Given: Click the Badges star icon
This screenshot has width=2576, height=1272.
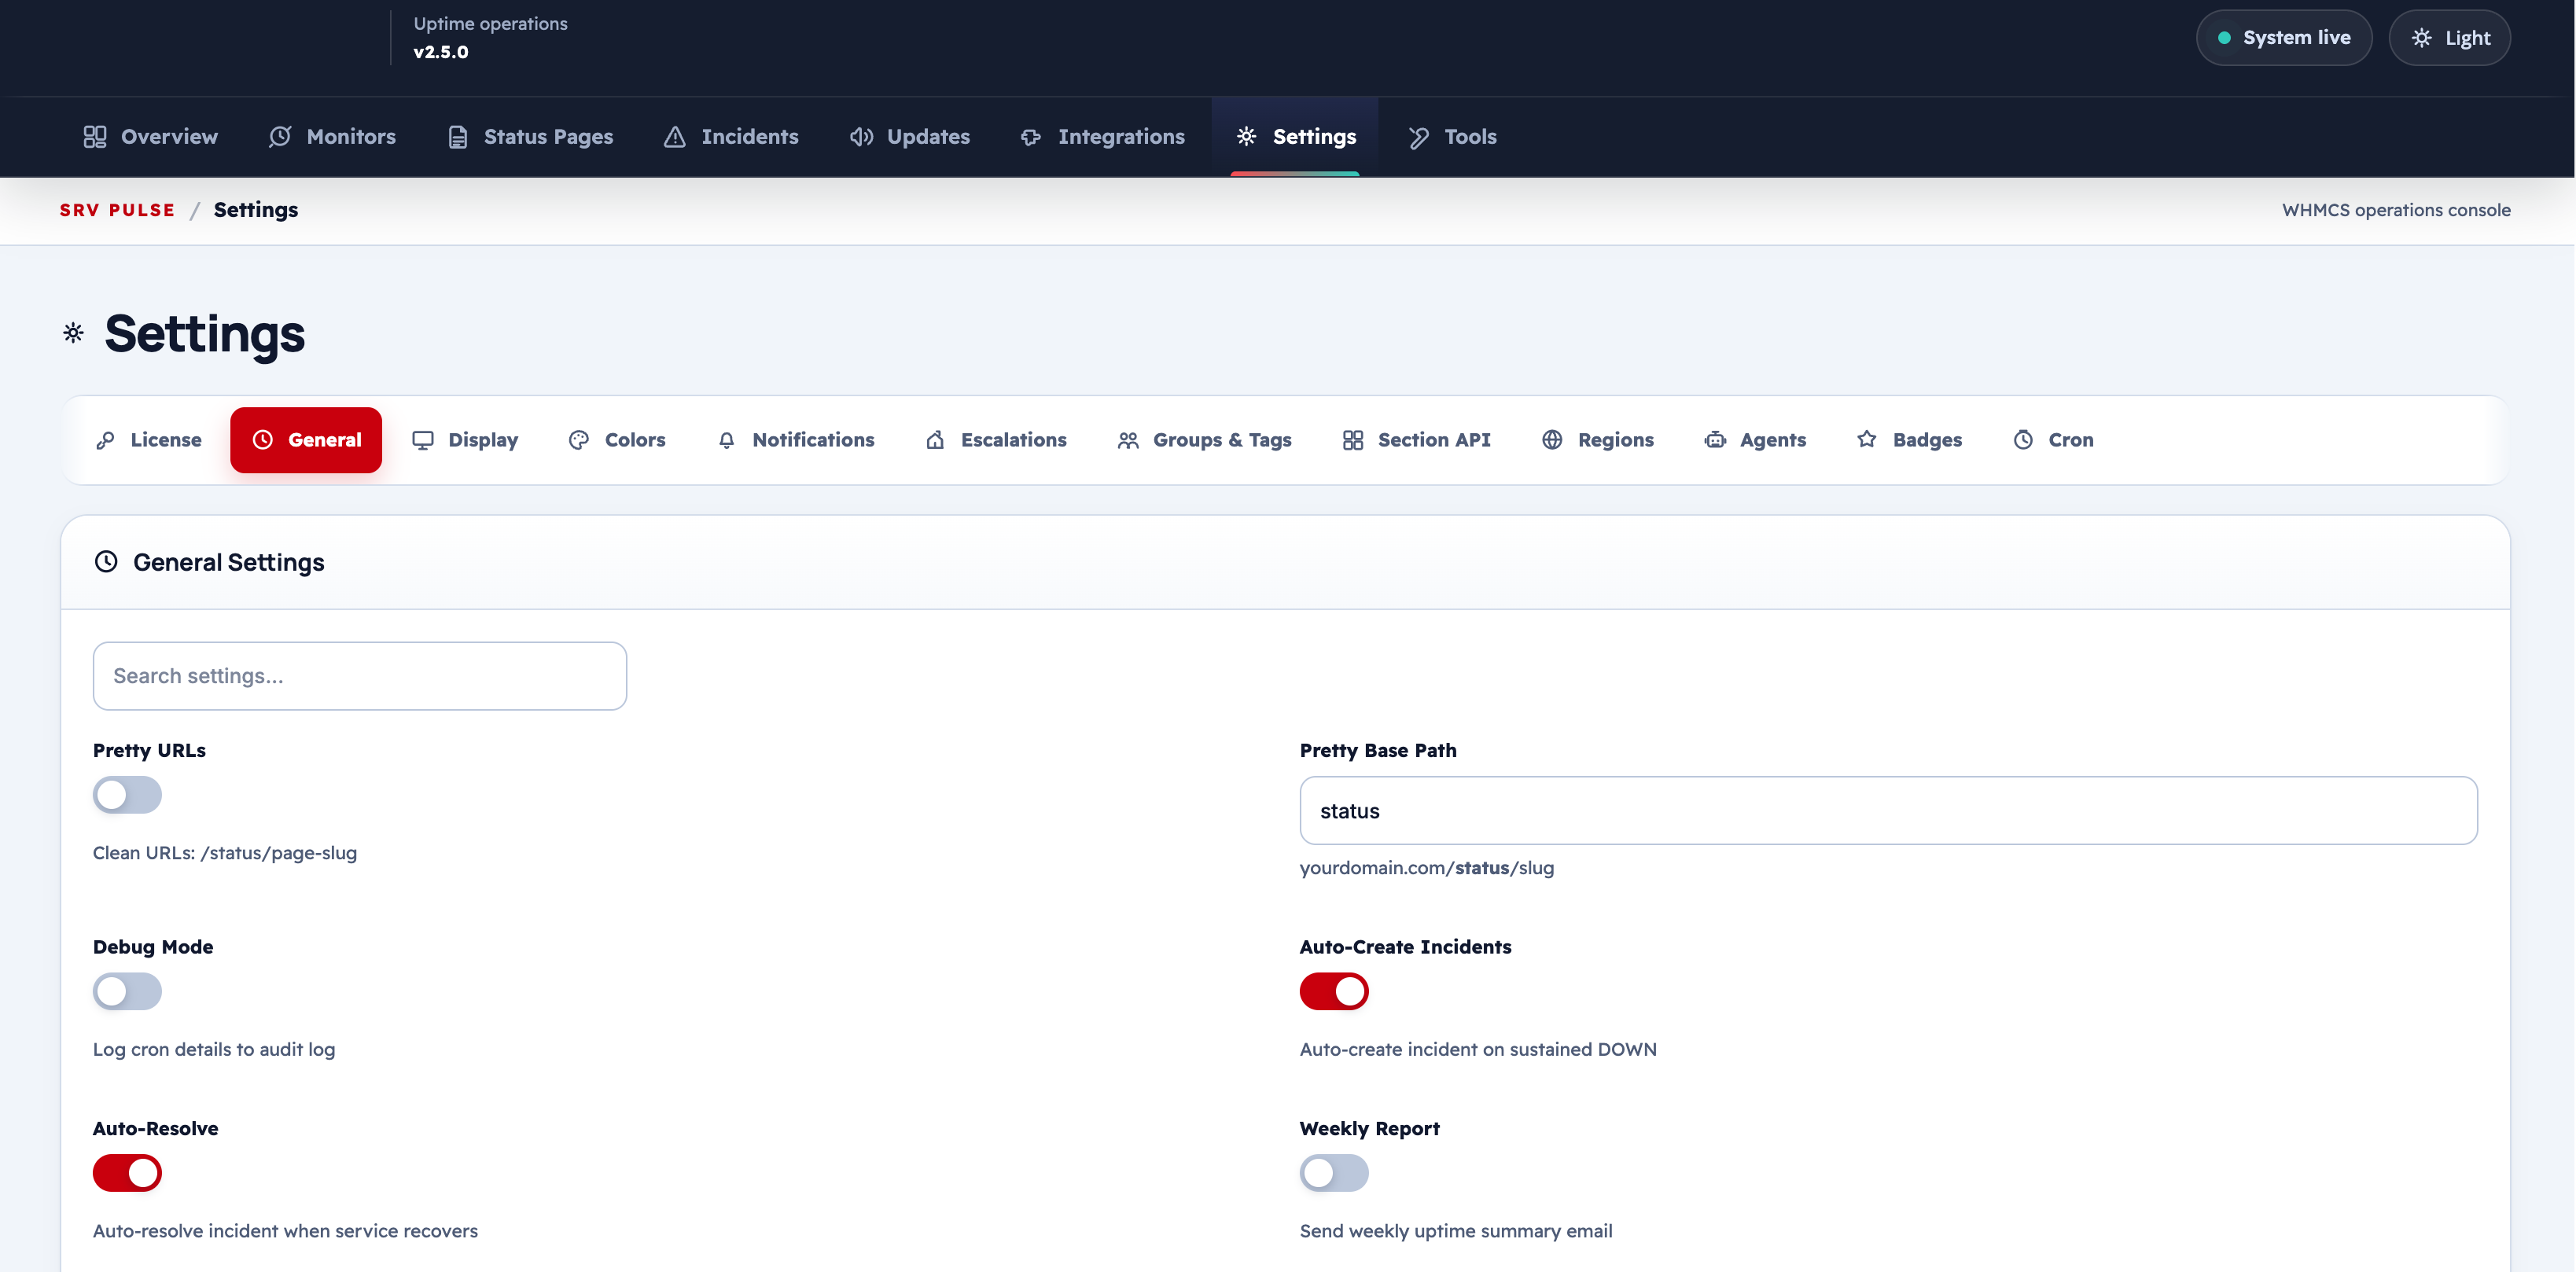Looking at the screenshot, I should [x=1867, y=439].
